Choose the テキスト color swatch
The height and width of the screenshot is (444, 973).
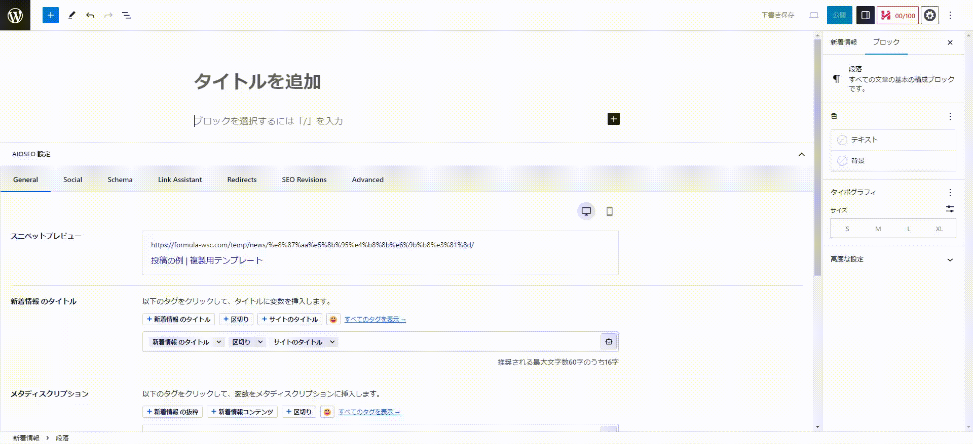click(842, 140)
